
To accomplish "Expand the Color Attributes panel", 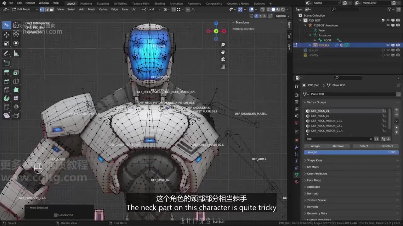I will click(305, 174).
